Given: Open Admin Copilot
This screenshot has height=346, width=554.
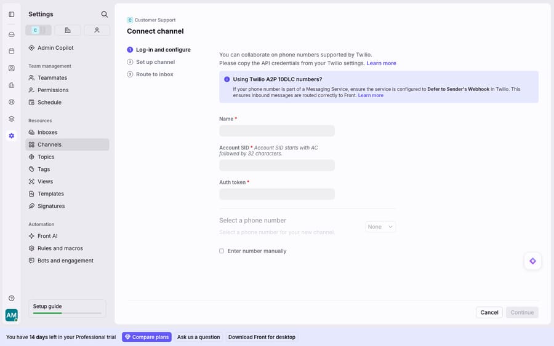Looking at the screenshot, I should (x=67, y=47).
